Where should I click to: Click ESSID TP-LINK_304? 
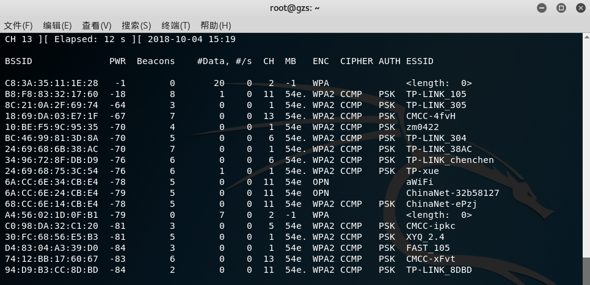(x=436, y=138)
